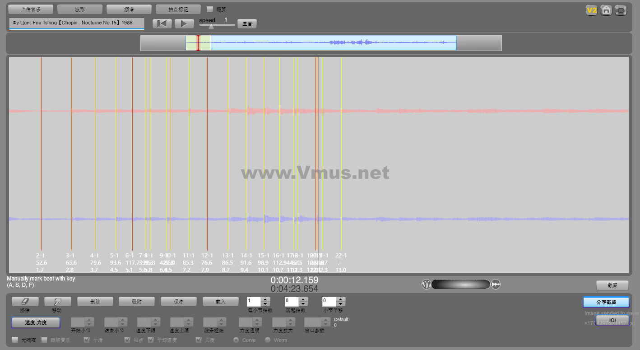
Task: Switch to the 波形 waveform view
Action: coord(79,9)
